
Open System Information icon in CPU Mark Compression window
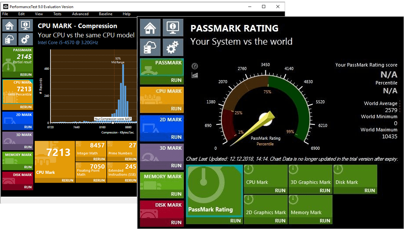pyautogui.click(x=25, y=25)
